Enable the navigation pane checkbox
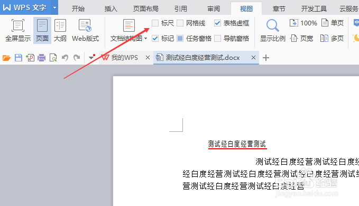 (x=217, y=38)
